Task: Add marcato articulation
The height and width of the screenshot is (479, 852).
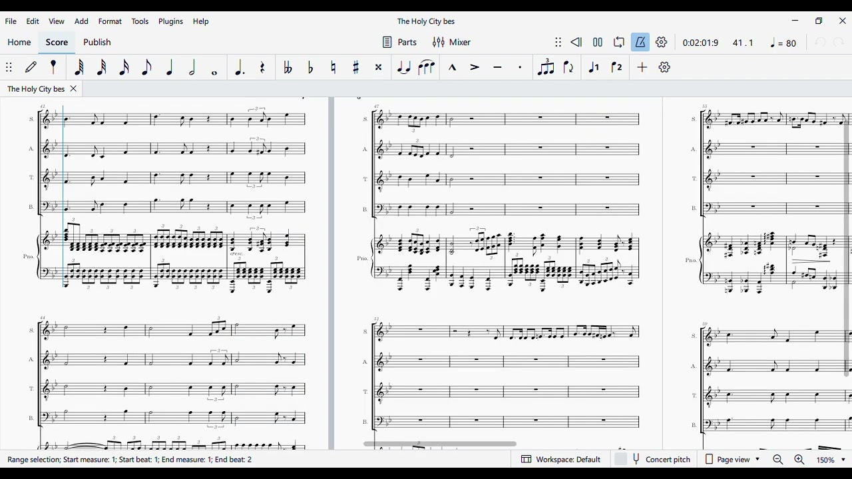Action: 452,67
